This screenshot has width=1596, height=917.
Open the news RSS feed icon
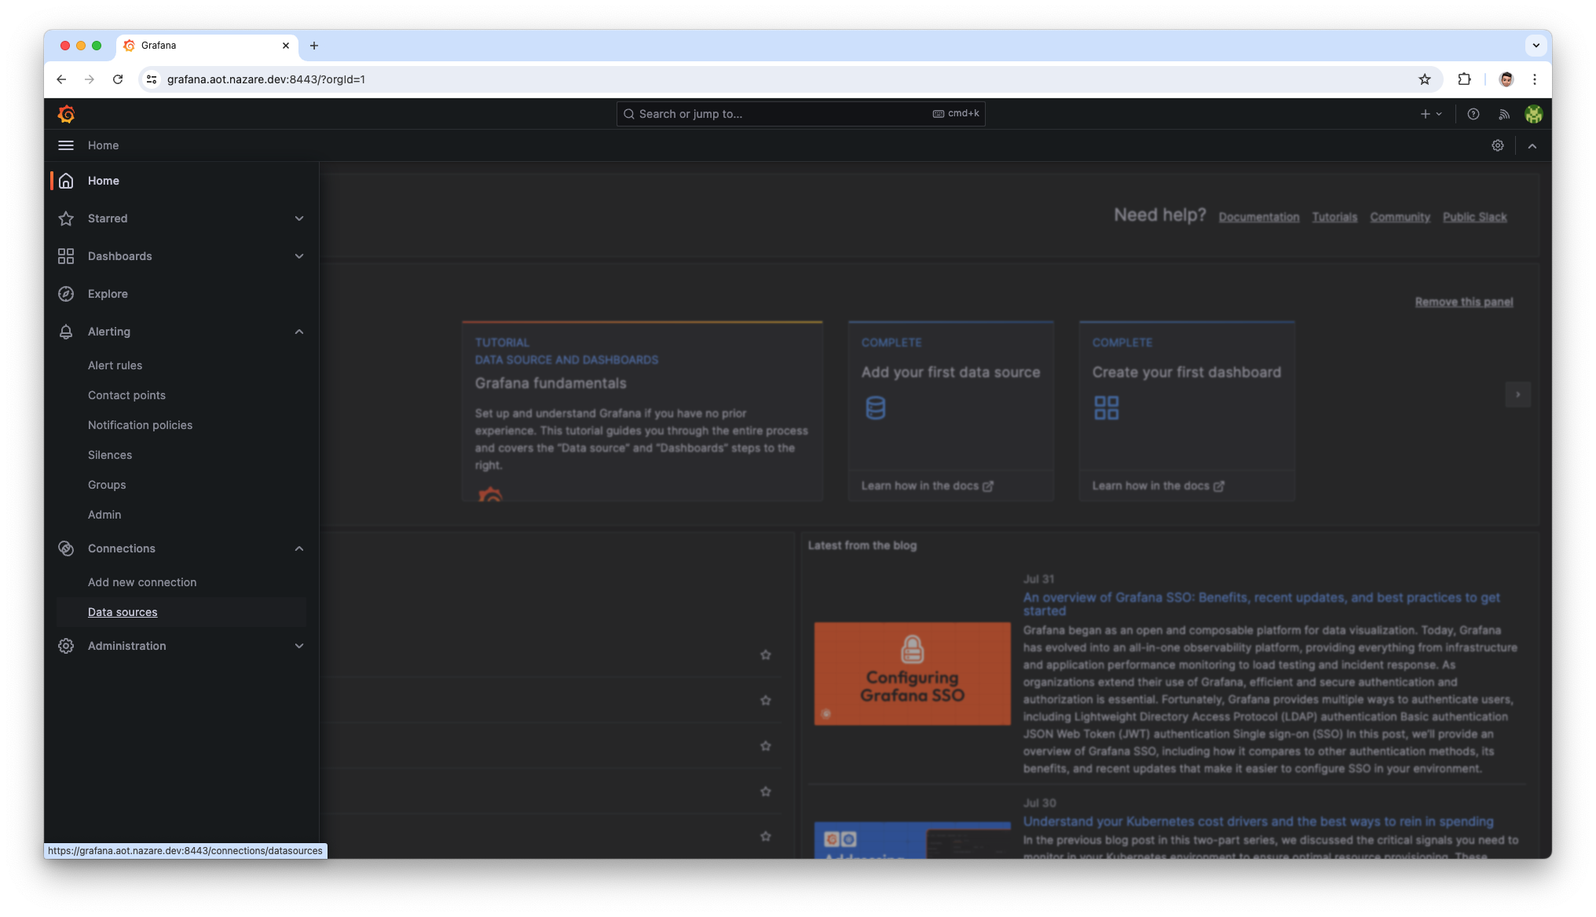(1504, 114)
